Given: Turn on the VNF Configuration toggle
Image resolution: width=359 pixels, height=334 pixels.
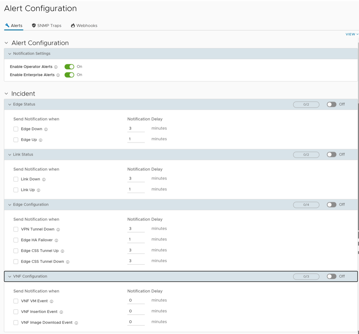Looking at the screenshot, I should point(331,276).
